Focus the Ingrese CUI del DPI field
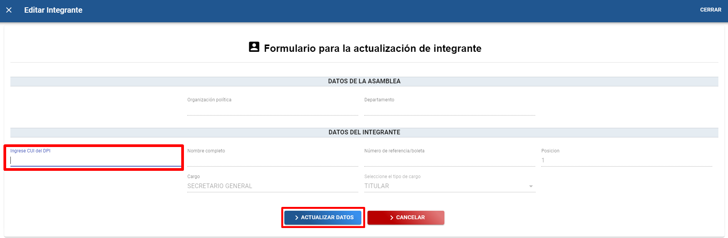 click(x=95, y=160)
